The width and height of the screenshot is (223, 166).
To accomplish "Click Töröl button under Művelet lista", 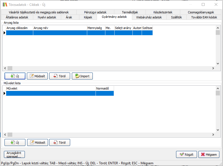I will click(x=60, y=142).
